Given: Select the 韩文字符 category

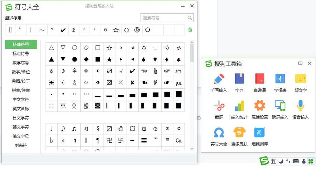Looking at the screenshot, I should pos(21,127).
